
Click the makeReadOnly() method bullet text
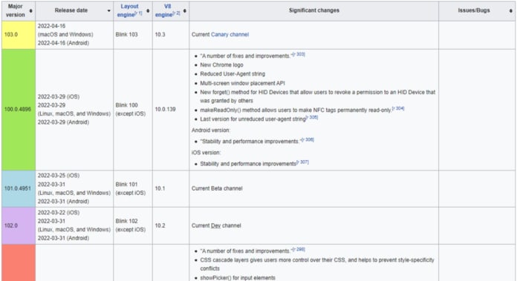pos(296,110)
